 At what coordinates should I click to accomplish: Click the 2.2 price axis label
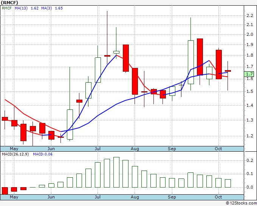coord(250,15)
